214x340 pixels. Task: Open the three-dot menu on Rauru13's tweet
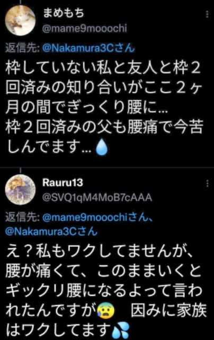(207, 184)
